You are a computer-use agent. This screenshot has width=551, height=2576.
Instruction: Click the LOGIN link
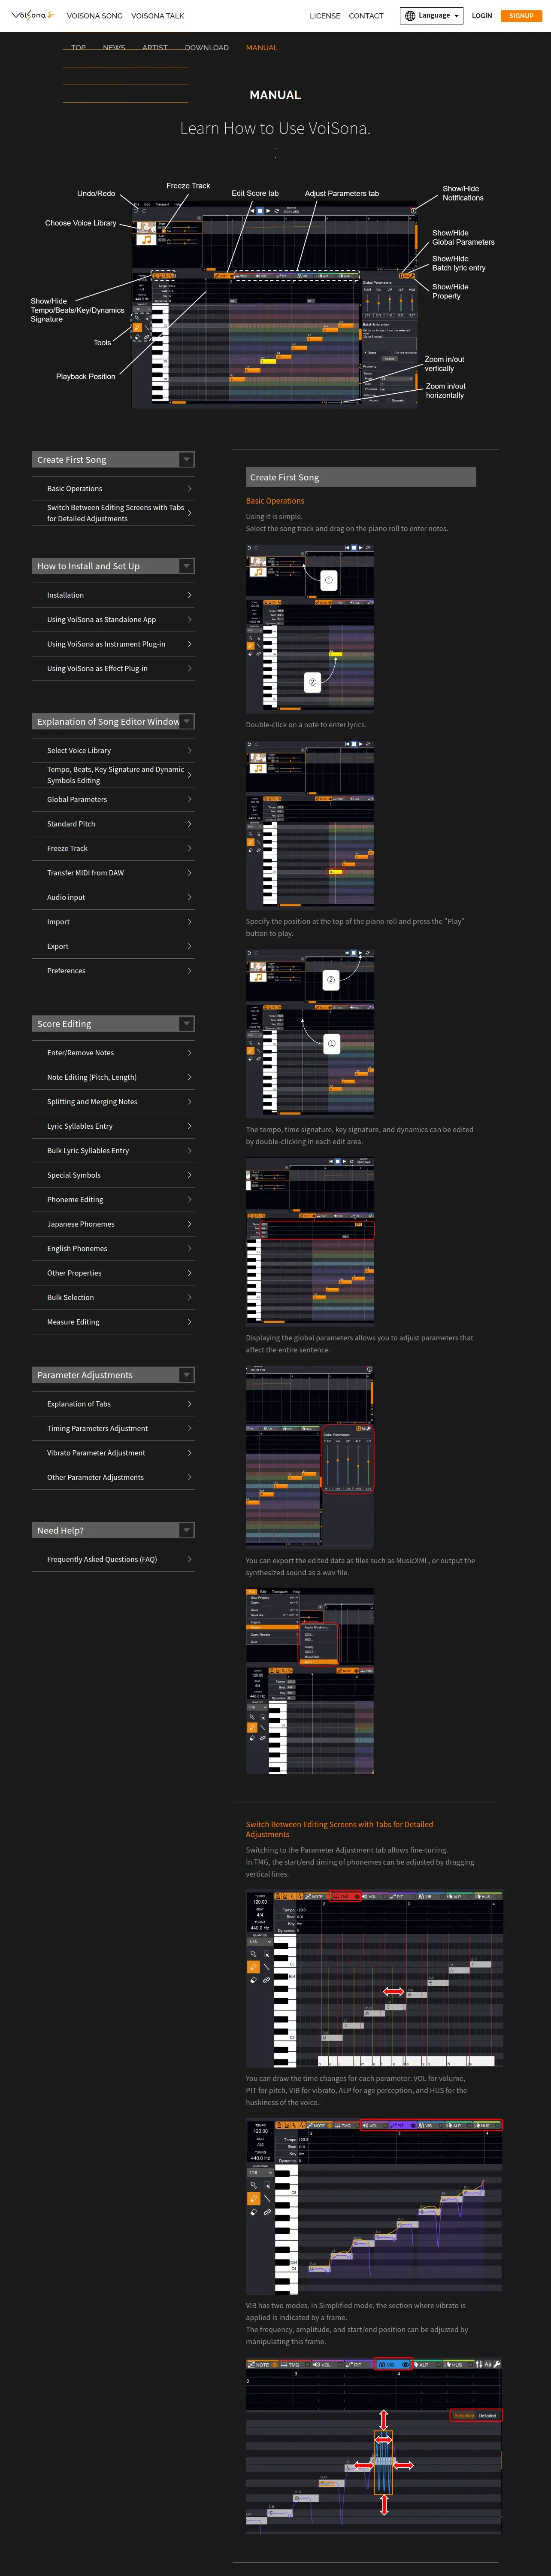coord(482,16)
